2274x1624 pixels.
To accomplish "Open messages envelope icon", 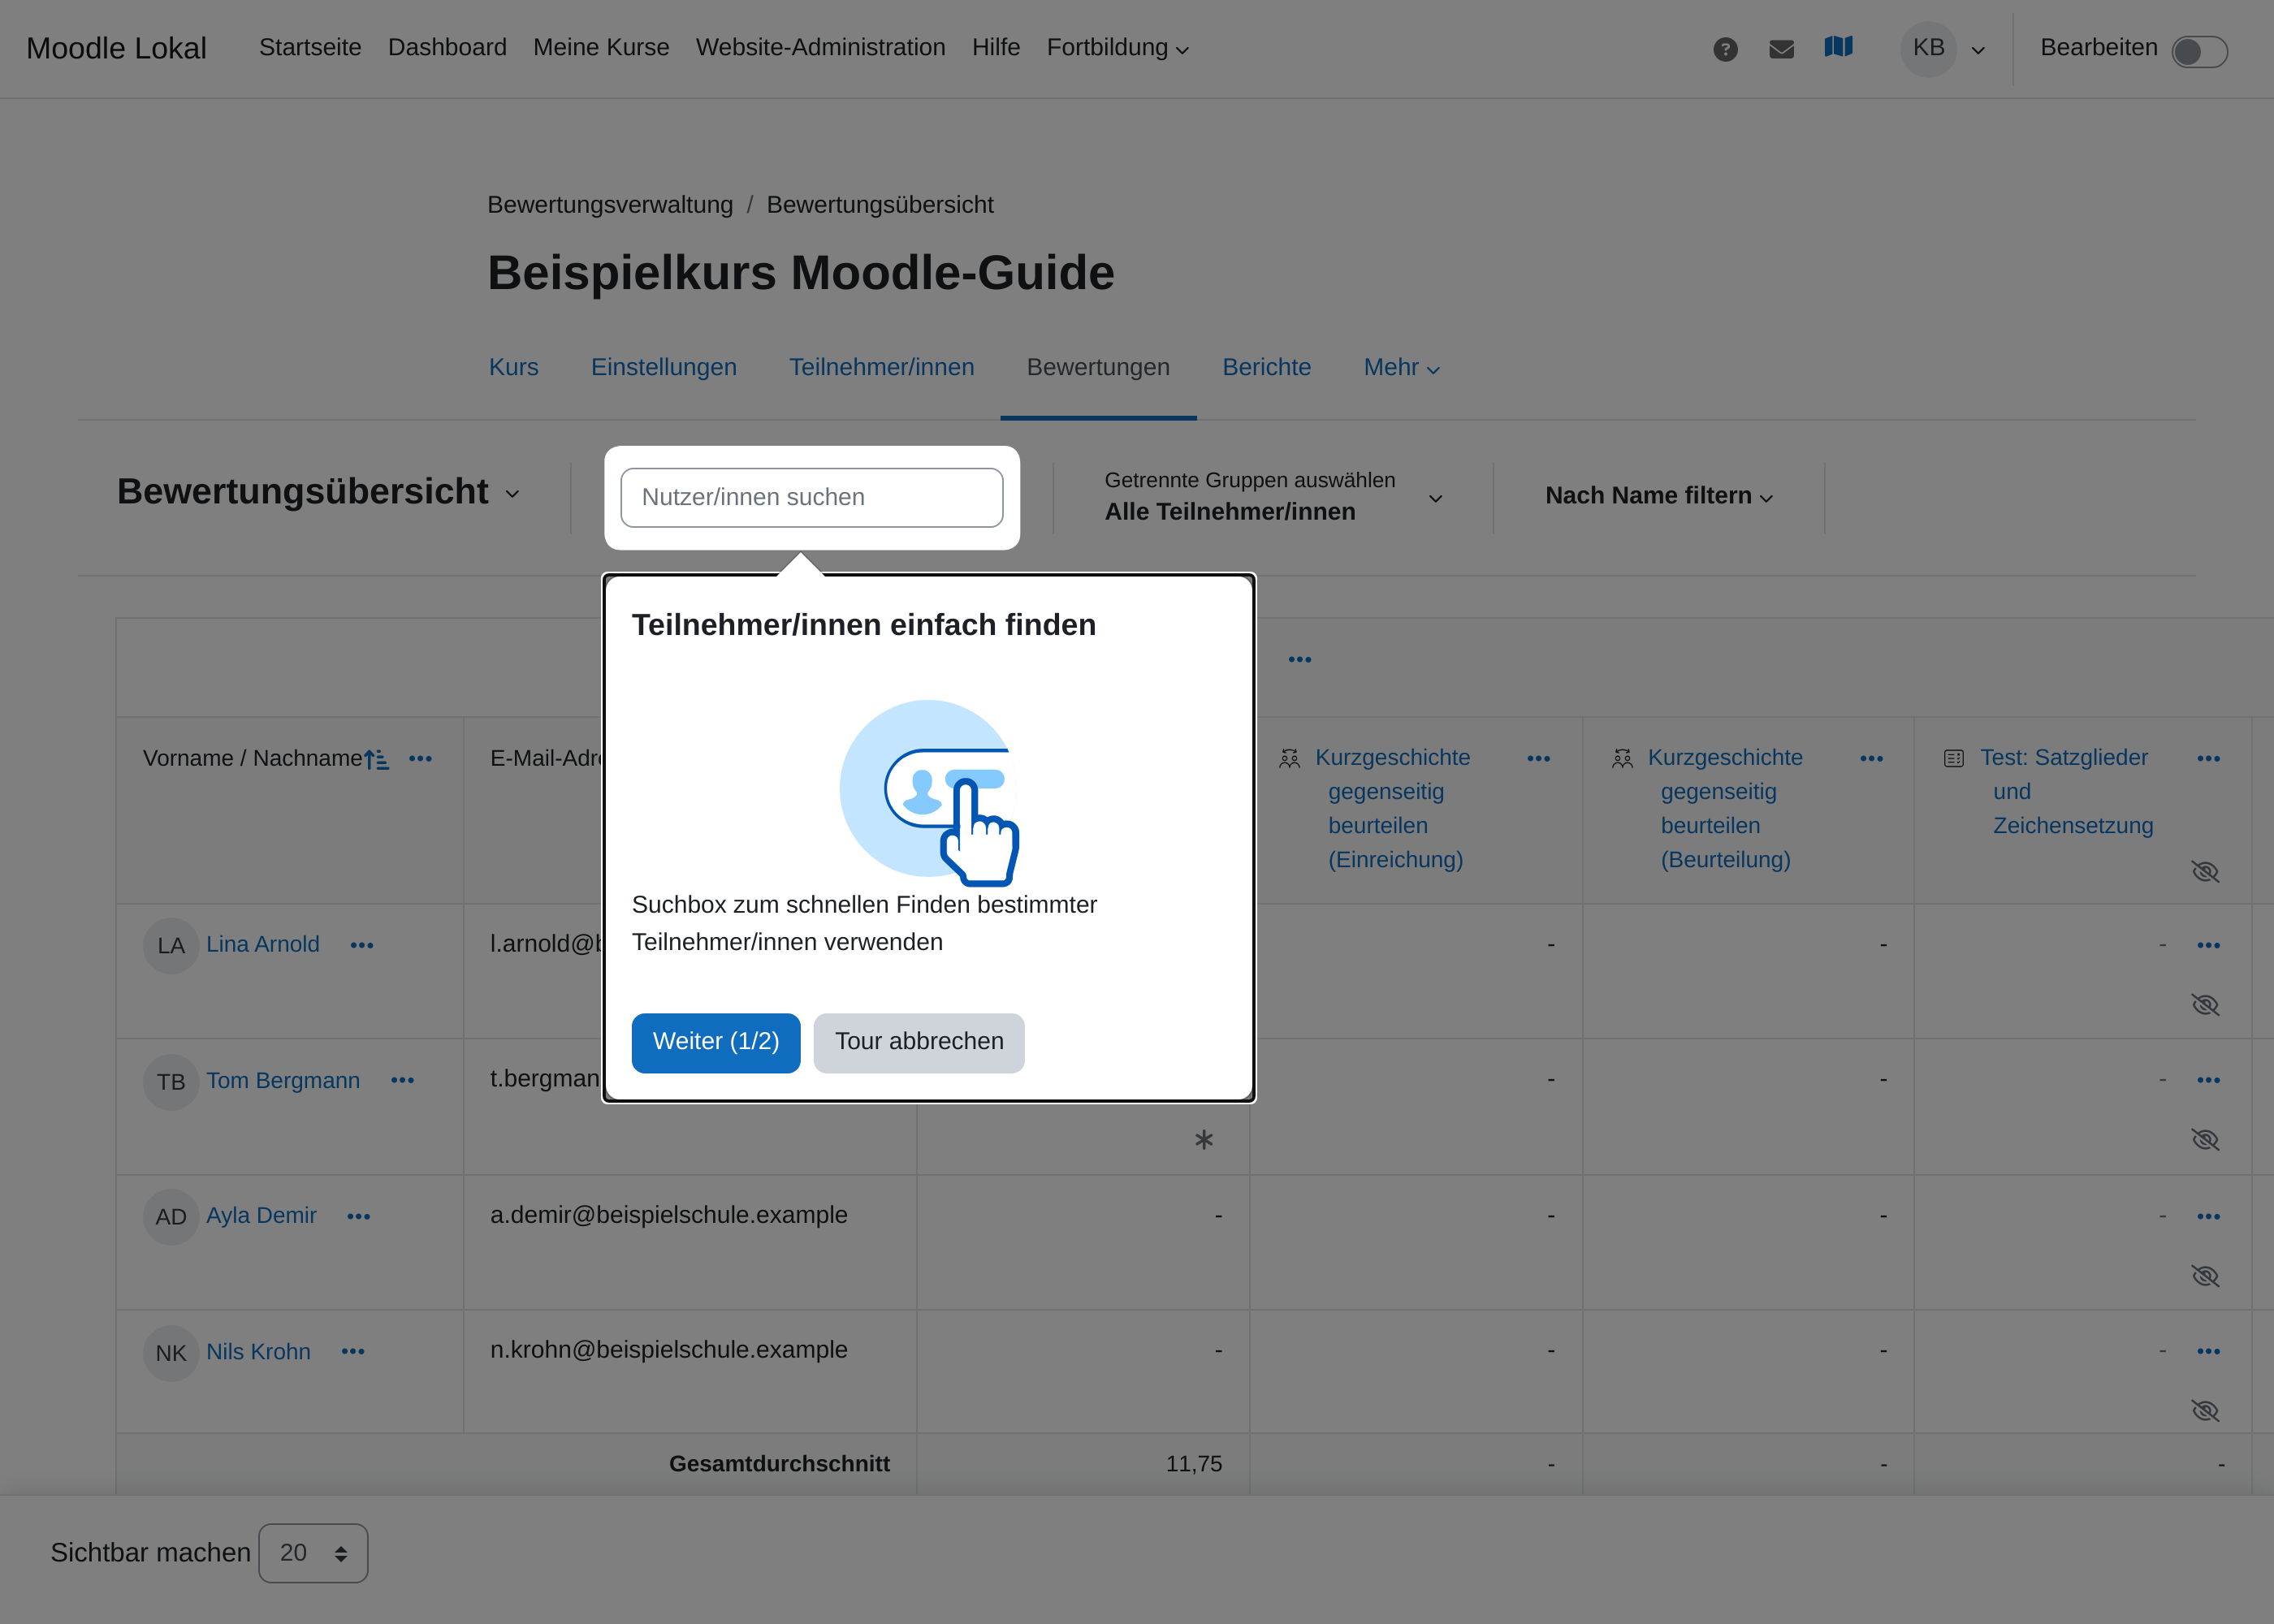I will tap(1781, 49).
